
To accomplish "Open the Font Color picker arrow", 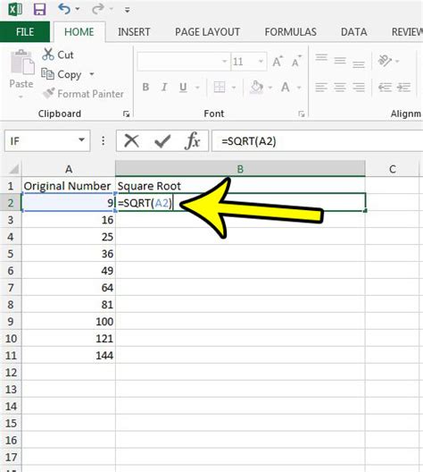I will [x=299, y=88].
